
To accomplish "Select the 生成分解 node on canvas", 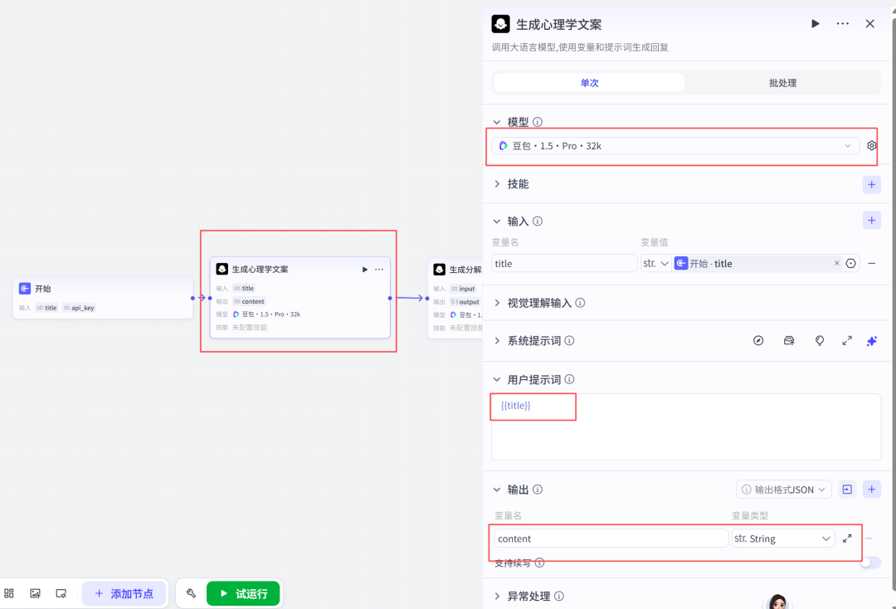I will point(455,298).
